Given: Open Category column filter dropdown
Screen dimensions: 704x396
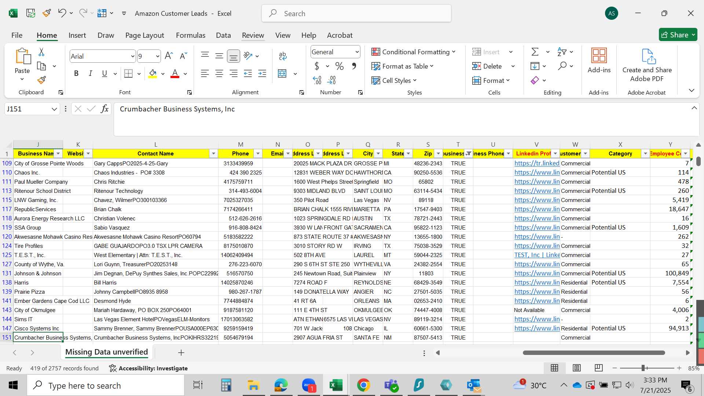Looking at the screenshot, I should 646,154.
